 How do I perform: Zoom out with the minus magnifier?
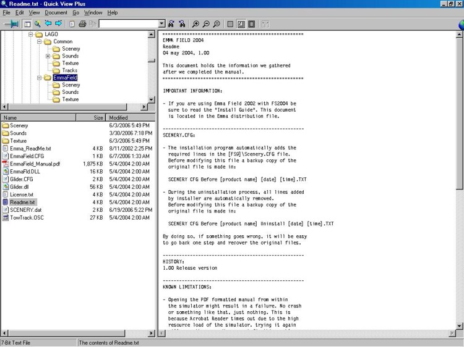click(206, 24)
